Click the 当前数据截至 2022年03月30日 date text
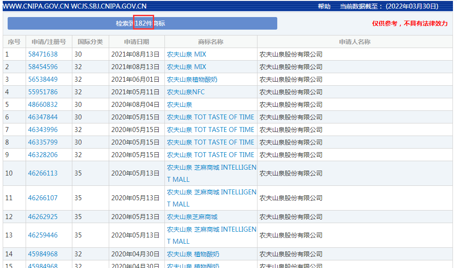This screenshot has width=457, height=268. click(x=389, y=6)
